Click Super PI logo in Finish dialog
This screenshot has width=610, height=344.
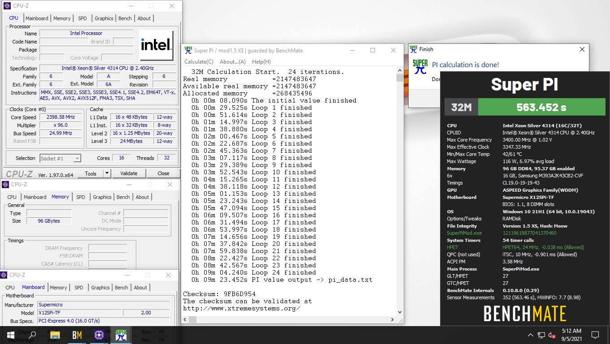tap(420, 67)
